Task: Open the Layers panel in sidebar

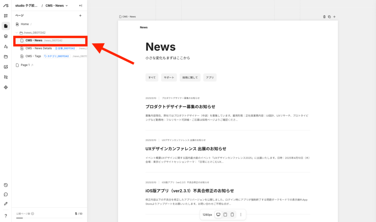Action: pyautogui.click(x=6, y=36)
